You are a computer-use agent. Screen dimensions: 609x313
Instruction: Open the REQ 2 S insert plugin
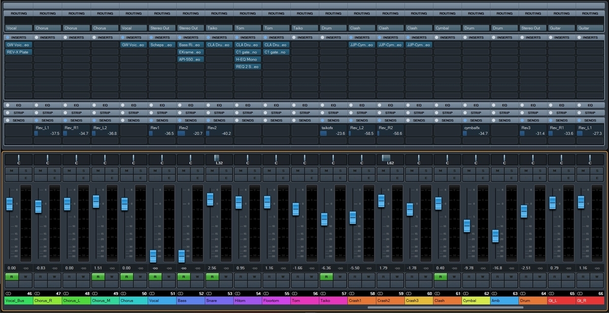click(x=248, y=66)
